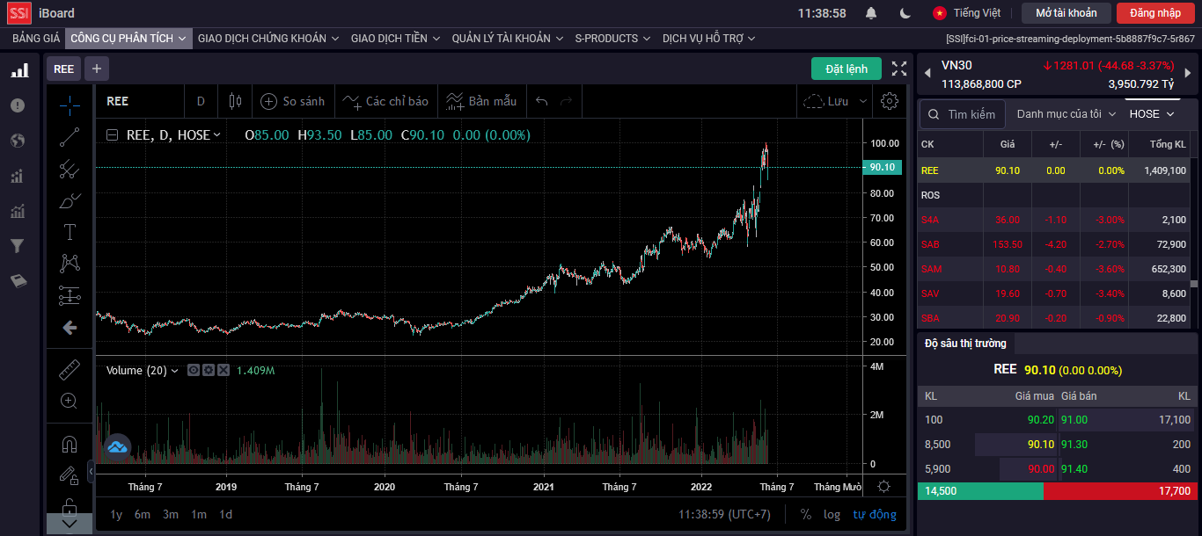Viewport: 1202px width, 536px height.
Task: Select the brush drawing tool
Action: [x=70, y=200]
